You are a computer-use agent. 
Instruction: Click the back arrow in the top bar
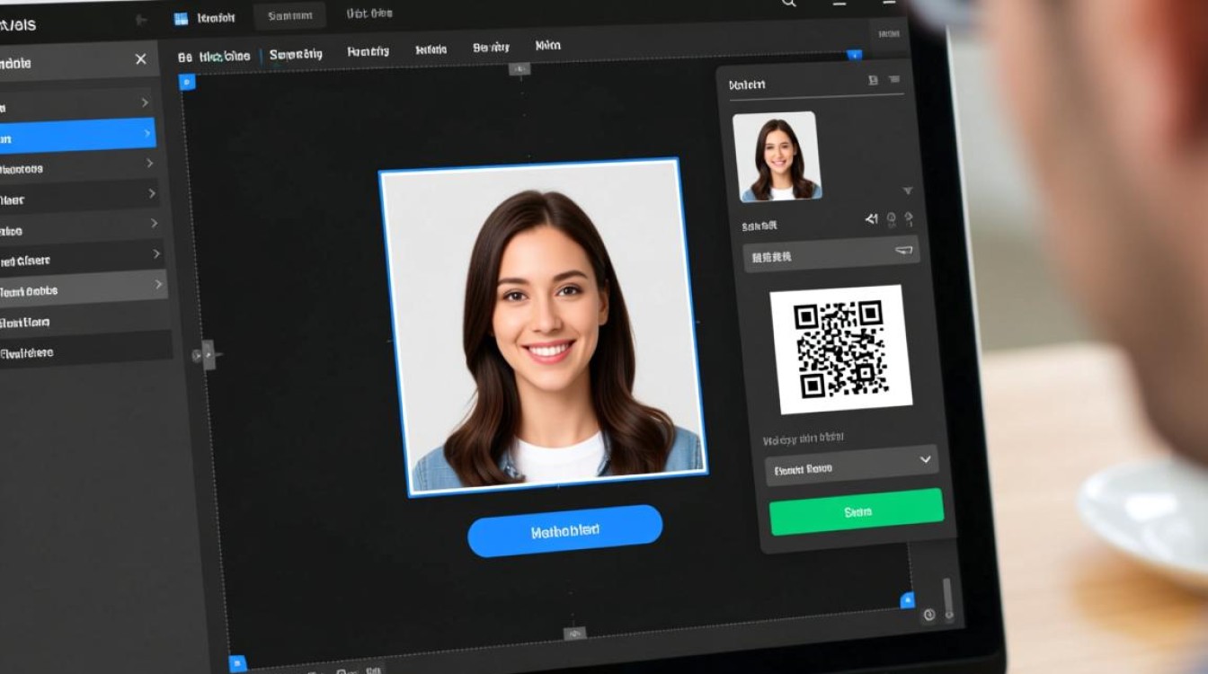[141, 19]
